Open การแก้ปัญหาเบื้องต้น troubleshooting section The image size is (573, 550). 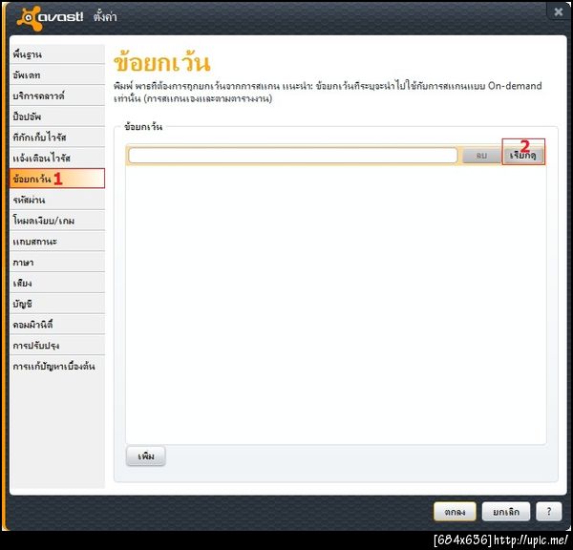57,366
